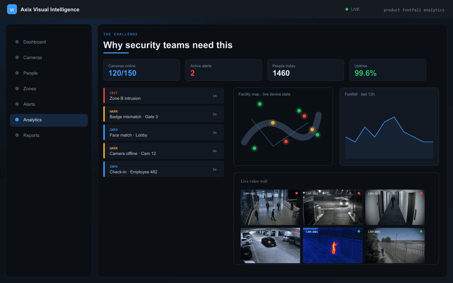
Task: Open the Alerts section
Action: (x=49, y=104)
